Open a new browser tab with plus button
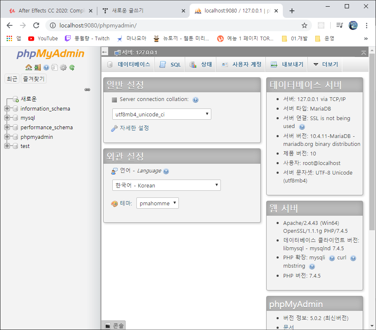376x330 pixels. 292,11
